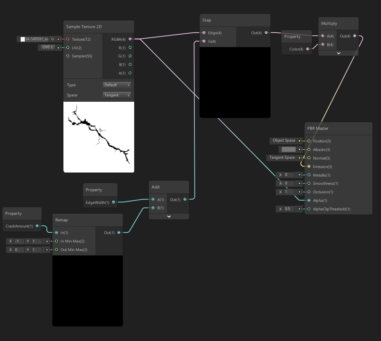Viewport: 381px width, 341px height.
Task: Collapse the Multiply node using its chevron
Action: (x=338, y=53)
